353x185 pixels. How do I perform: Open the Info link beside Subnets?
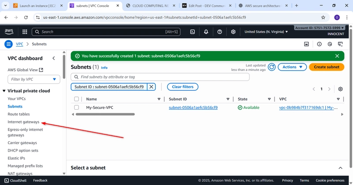tap(104, 68)
